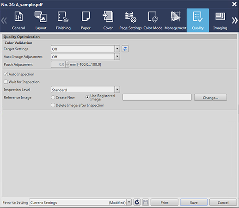239x208 pixels.
Task: Go to the Cover settings icon
Action: pos(108,16)
